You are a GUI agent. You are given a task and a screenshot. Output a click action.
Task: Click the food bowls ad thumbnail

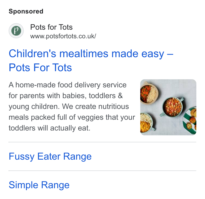[168, 107]
